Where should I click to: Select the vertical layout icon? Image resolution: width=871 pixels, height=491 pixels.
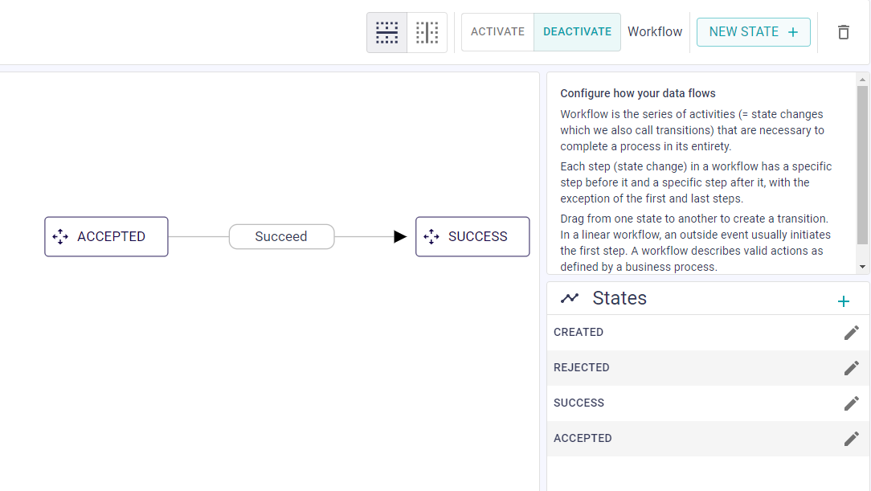(x=427, y=32)
